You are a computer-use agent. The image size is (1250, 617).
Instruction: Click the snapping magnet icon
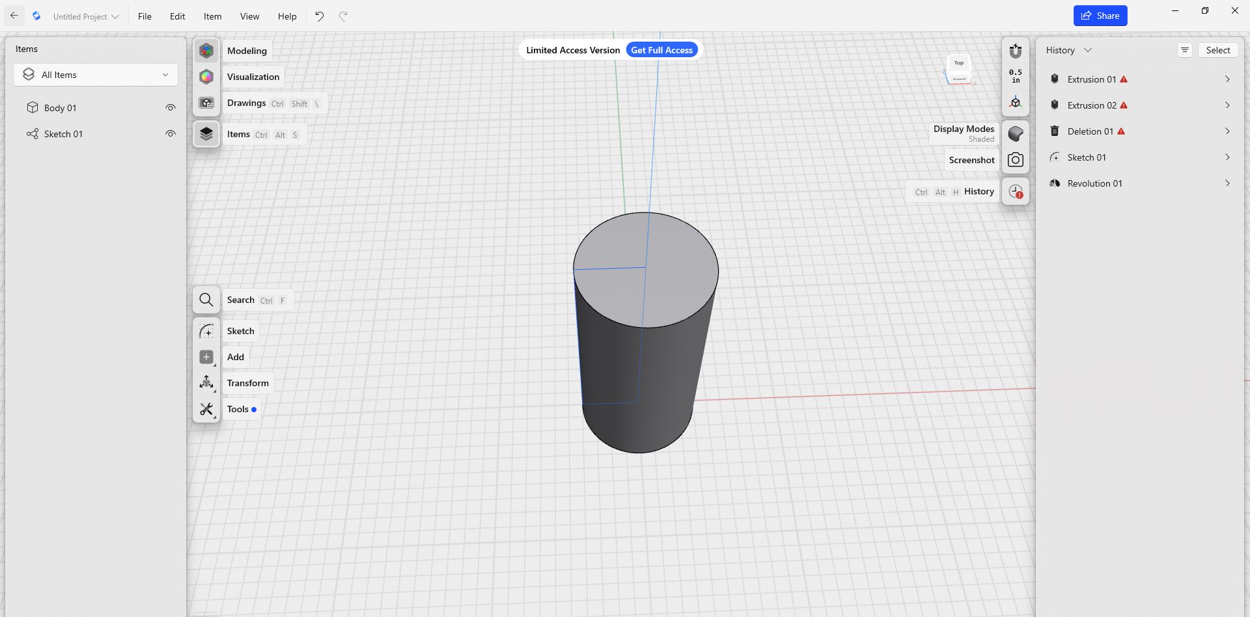1016,51
